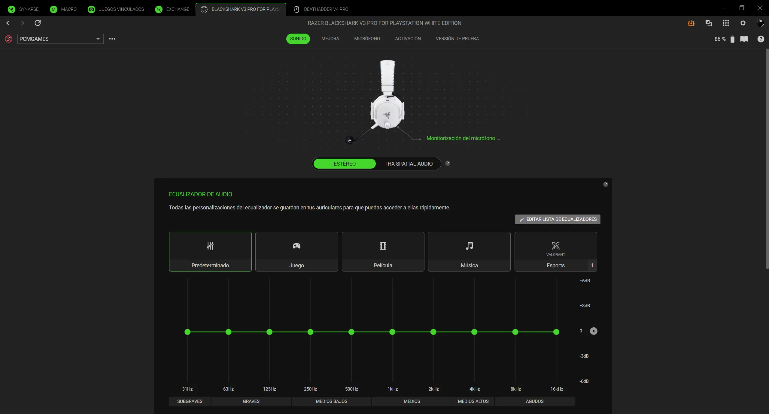The width and height of the screenshot is (769, 414).
Task: Click the 86 % battery percentage text
Action: click(720, 39)
